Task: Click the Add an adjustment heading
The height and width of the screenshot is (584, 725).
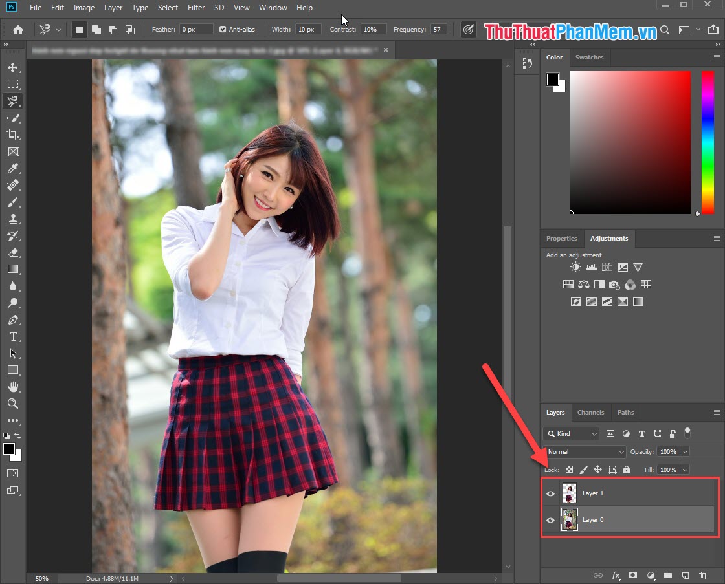Action: 573,255
